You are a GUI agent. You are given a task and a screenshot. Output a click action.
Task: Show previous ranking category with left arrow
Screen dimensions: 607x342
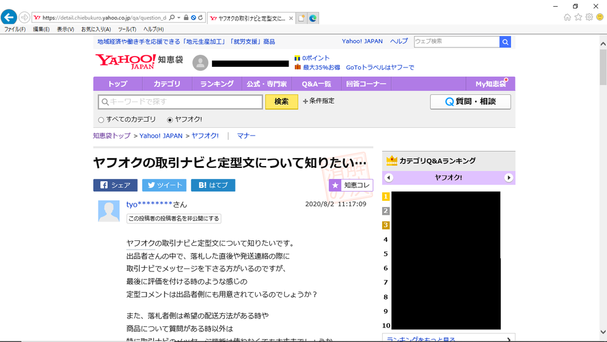(x=389, y=178)
